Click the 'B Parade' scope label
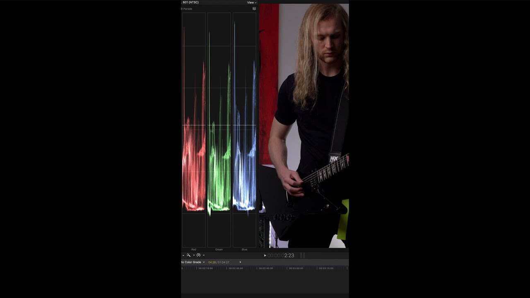Viewport: 530px width, 298px height. click(186, 9)
